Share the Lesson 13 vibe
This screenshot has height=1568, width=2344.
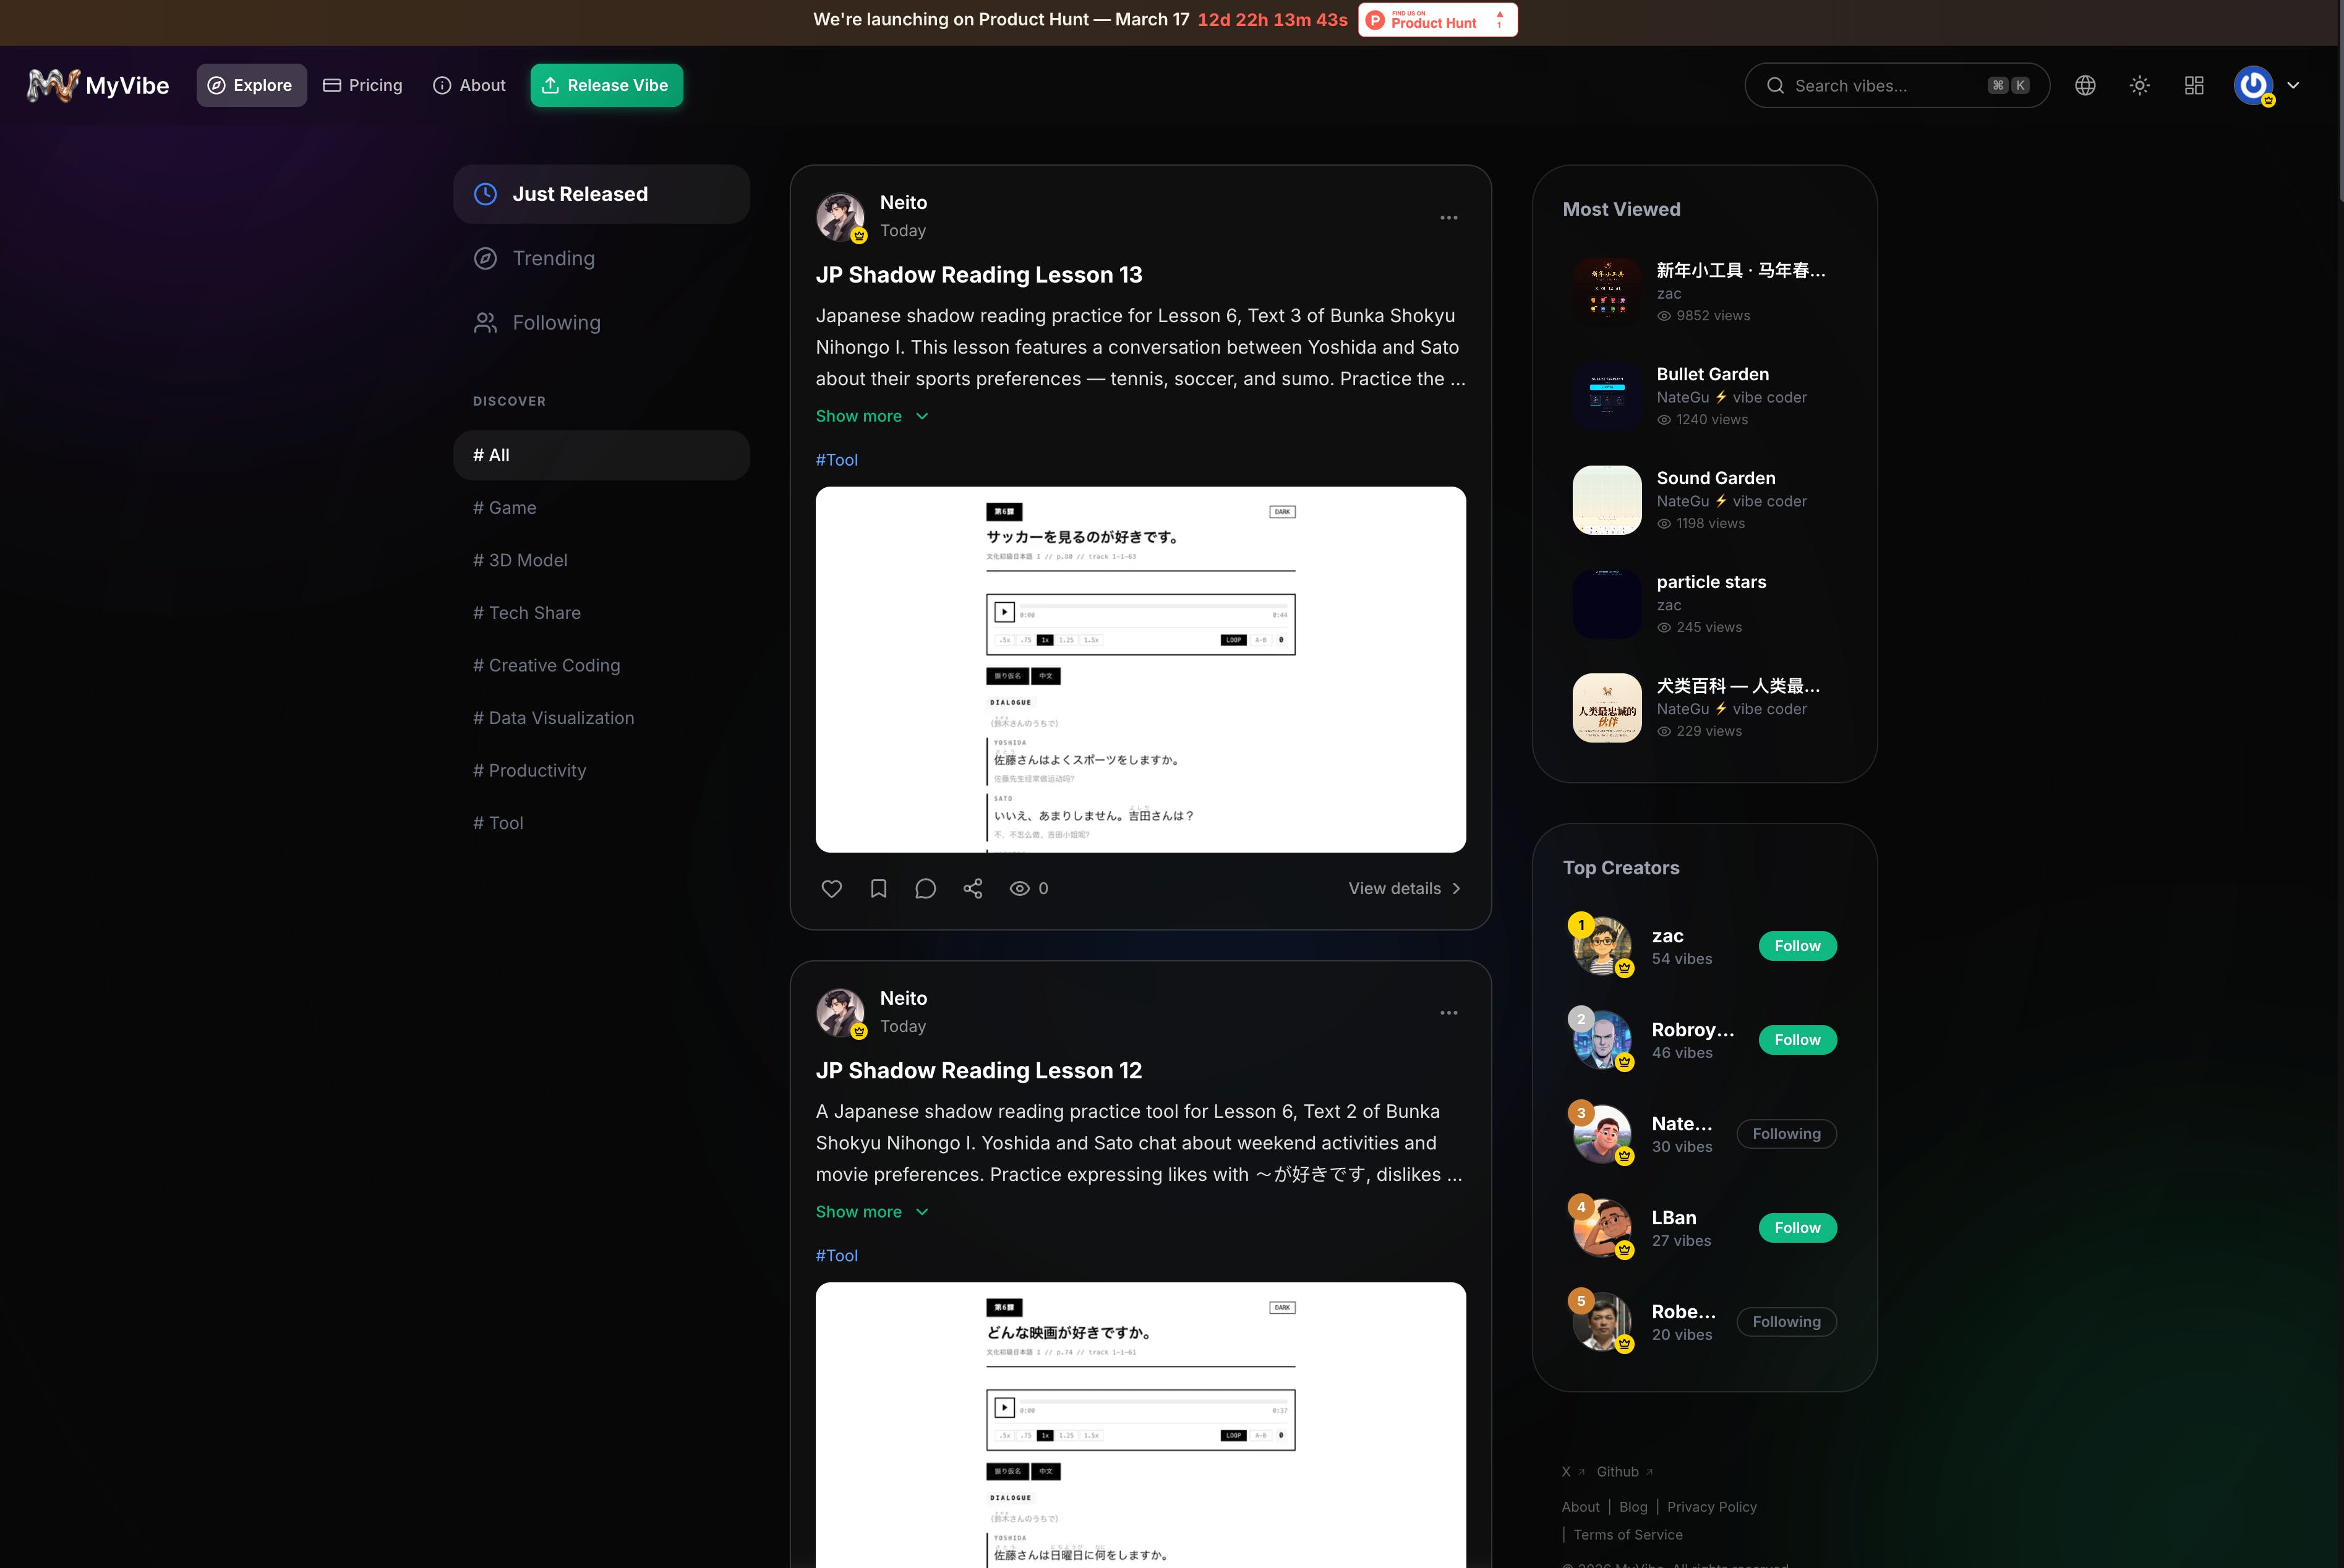pos(972,888)
